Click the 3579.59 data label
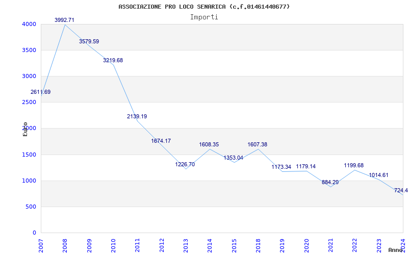Image resolution: width=408 pixels, height=255 pixels. [89, 41]
